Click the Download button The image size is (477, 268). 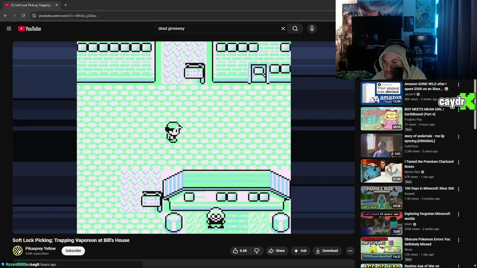coord(326,251)
